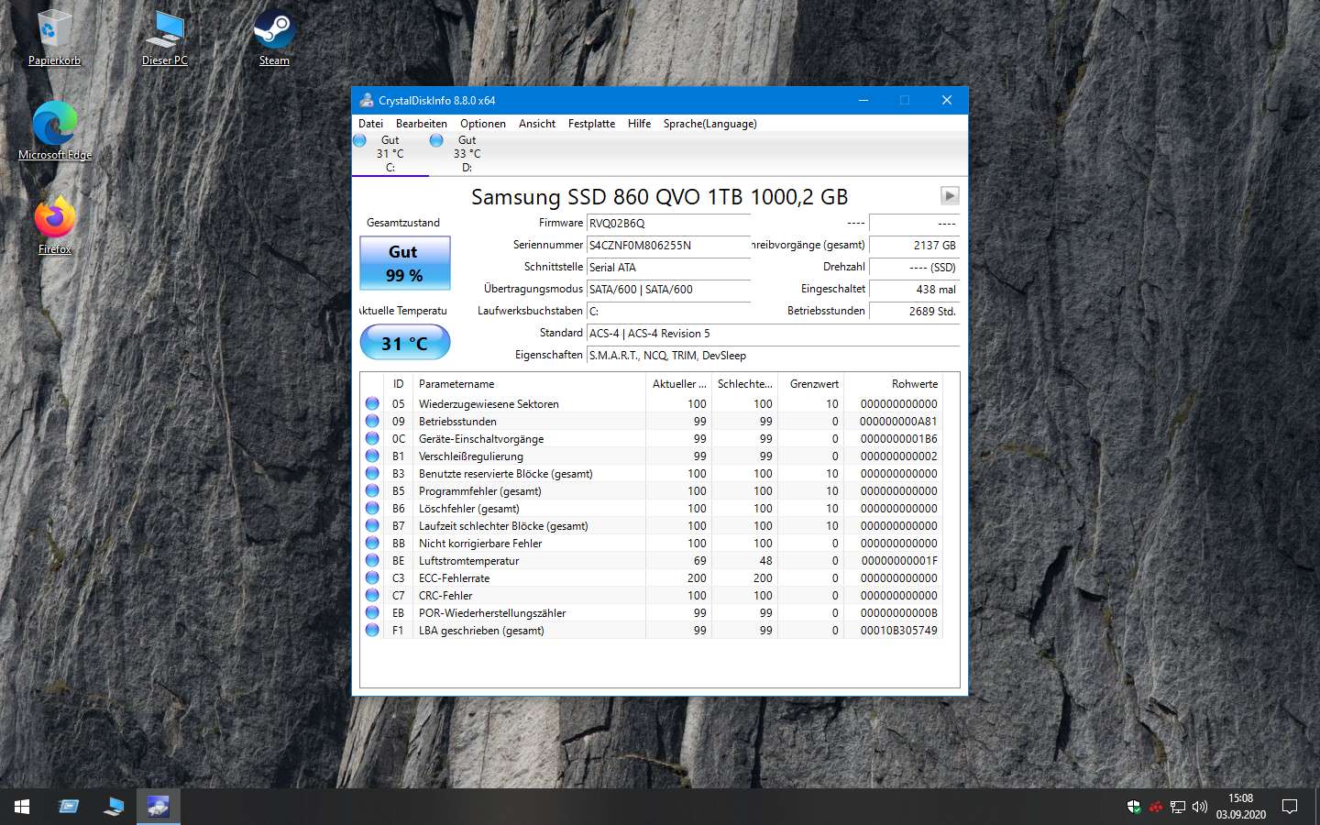Open the Sprache(Language) menu
This screenshot has width=1320, height=825.
point(710,124)
